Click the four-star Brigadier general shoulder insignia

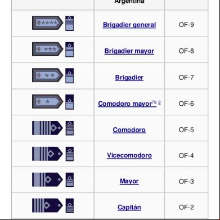click(48, 23)
